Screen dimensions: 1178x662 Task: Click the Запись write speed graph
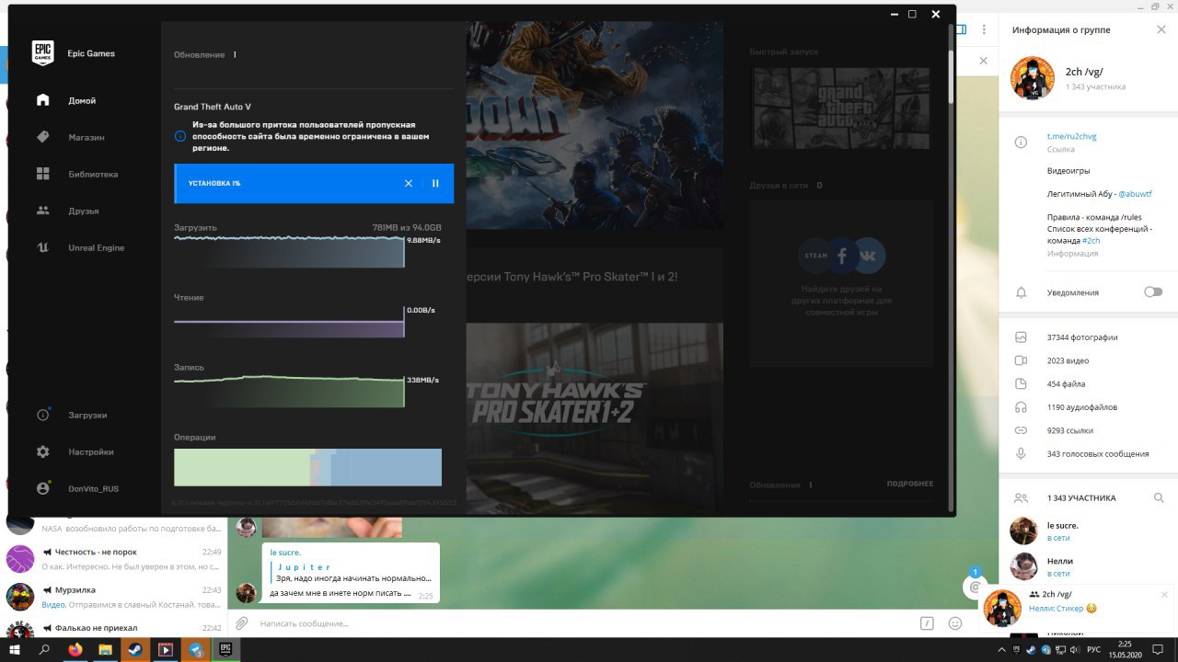point(289,391)
